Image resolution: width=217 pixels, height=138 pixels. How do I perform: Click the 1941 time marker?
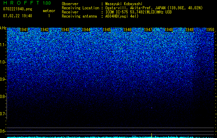pyautogui.click(x=24, y=30)
